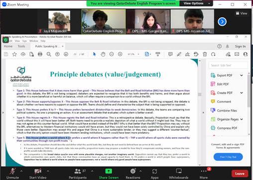This screenshot has height=180, width=253.
Task: Click Sign In in Acrobat Reader
Action: (x=240, y=46)
